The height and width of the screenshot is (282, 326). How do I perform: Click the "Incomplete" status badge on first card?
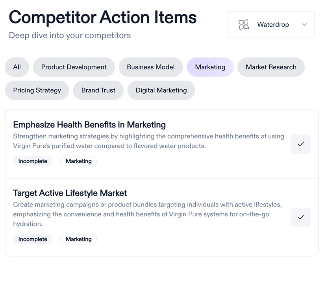coord(33,161)
